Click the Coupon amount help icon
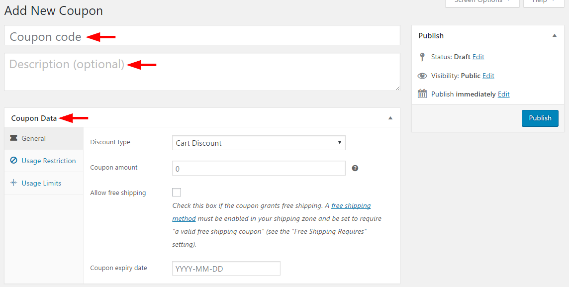Image resolution: width=569 pixels, height=287 pixels. [x=355, y=168]
